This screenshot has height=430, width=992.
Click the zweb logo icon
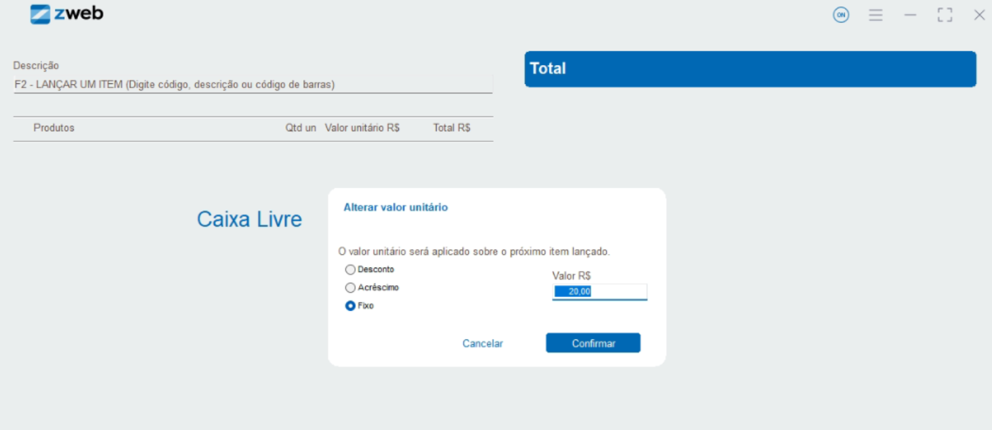pyautogui.click(x=41, y=14)
